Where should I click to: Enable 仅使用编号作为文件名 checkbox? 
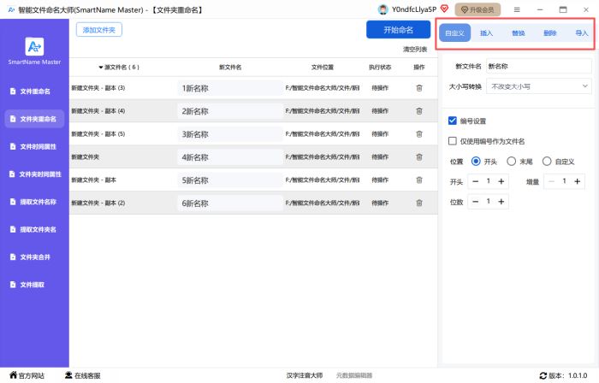[x=453, y=141]
